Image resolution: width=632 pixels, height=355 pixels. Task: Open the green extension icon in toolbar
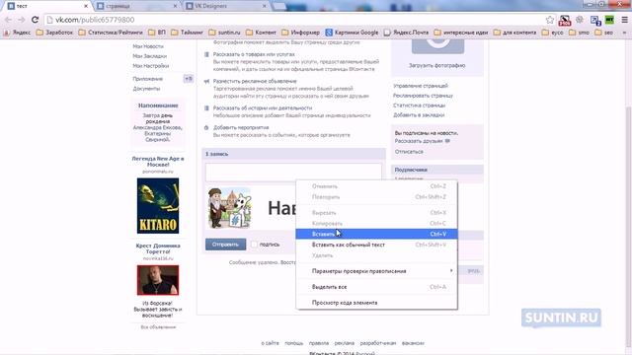pos(609,20)
